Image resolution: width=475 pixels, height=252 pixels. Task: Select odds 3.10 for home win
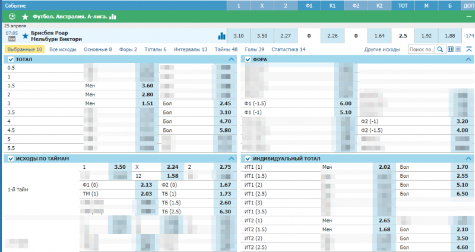239,36
